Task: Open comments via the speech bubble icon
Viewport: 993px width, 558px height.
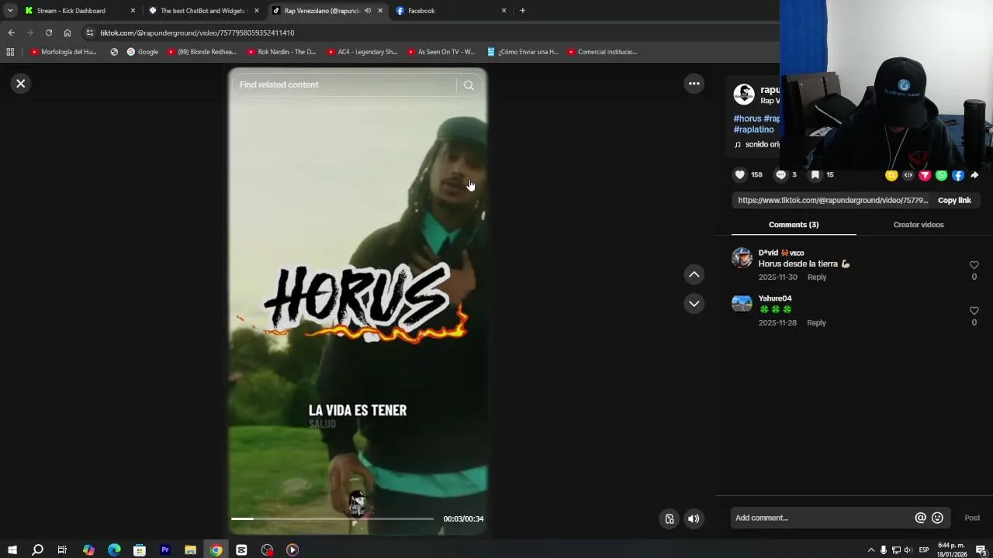Action: 781,175
